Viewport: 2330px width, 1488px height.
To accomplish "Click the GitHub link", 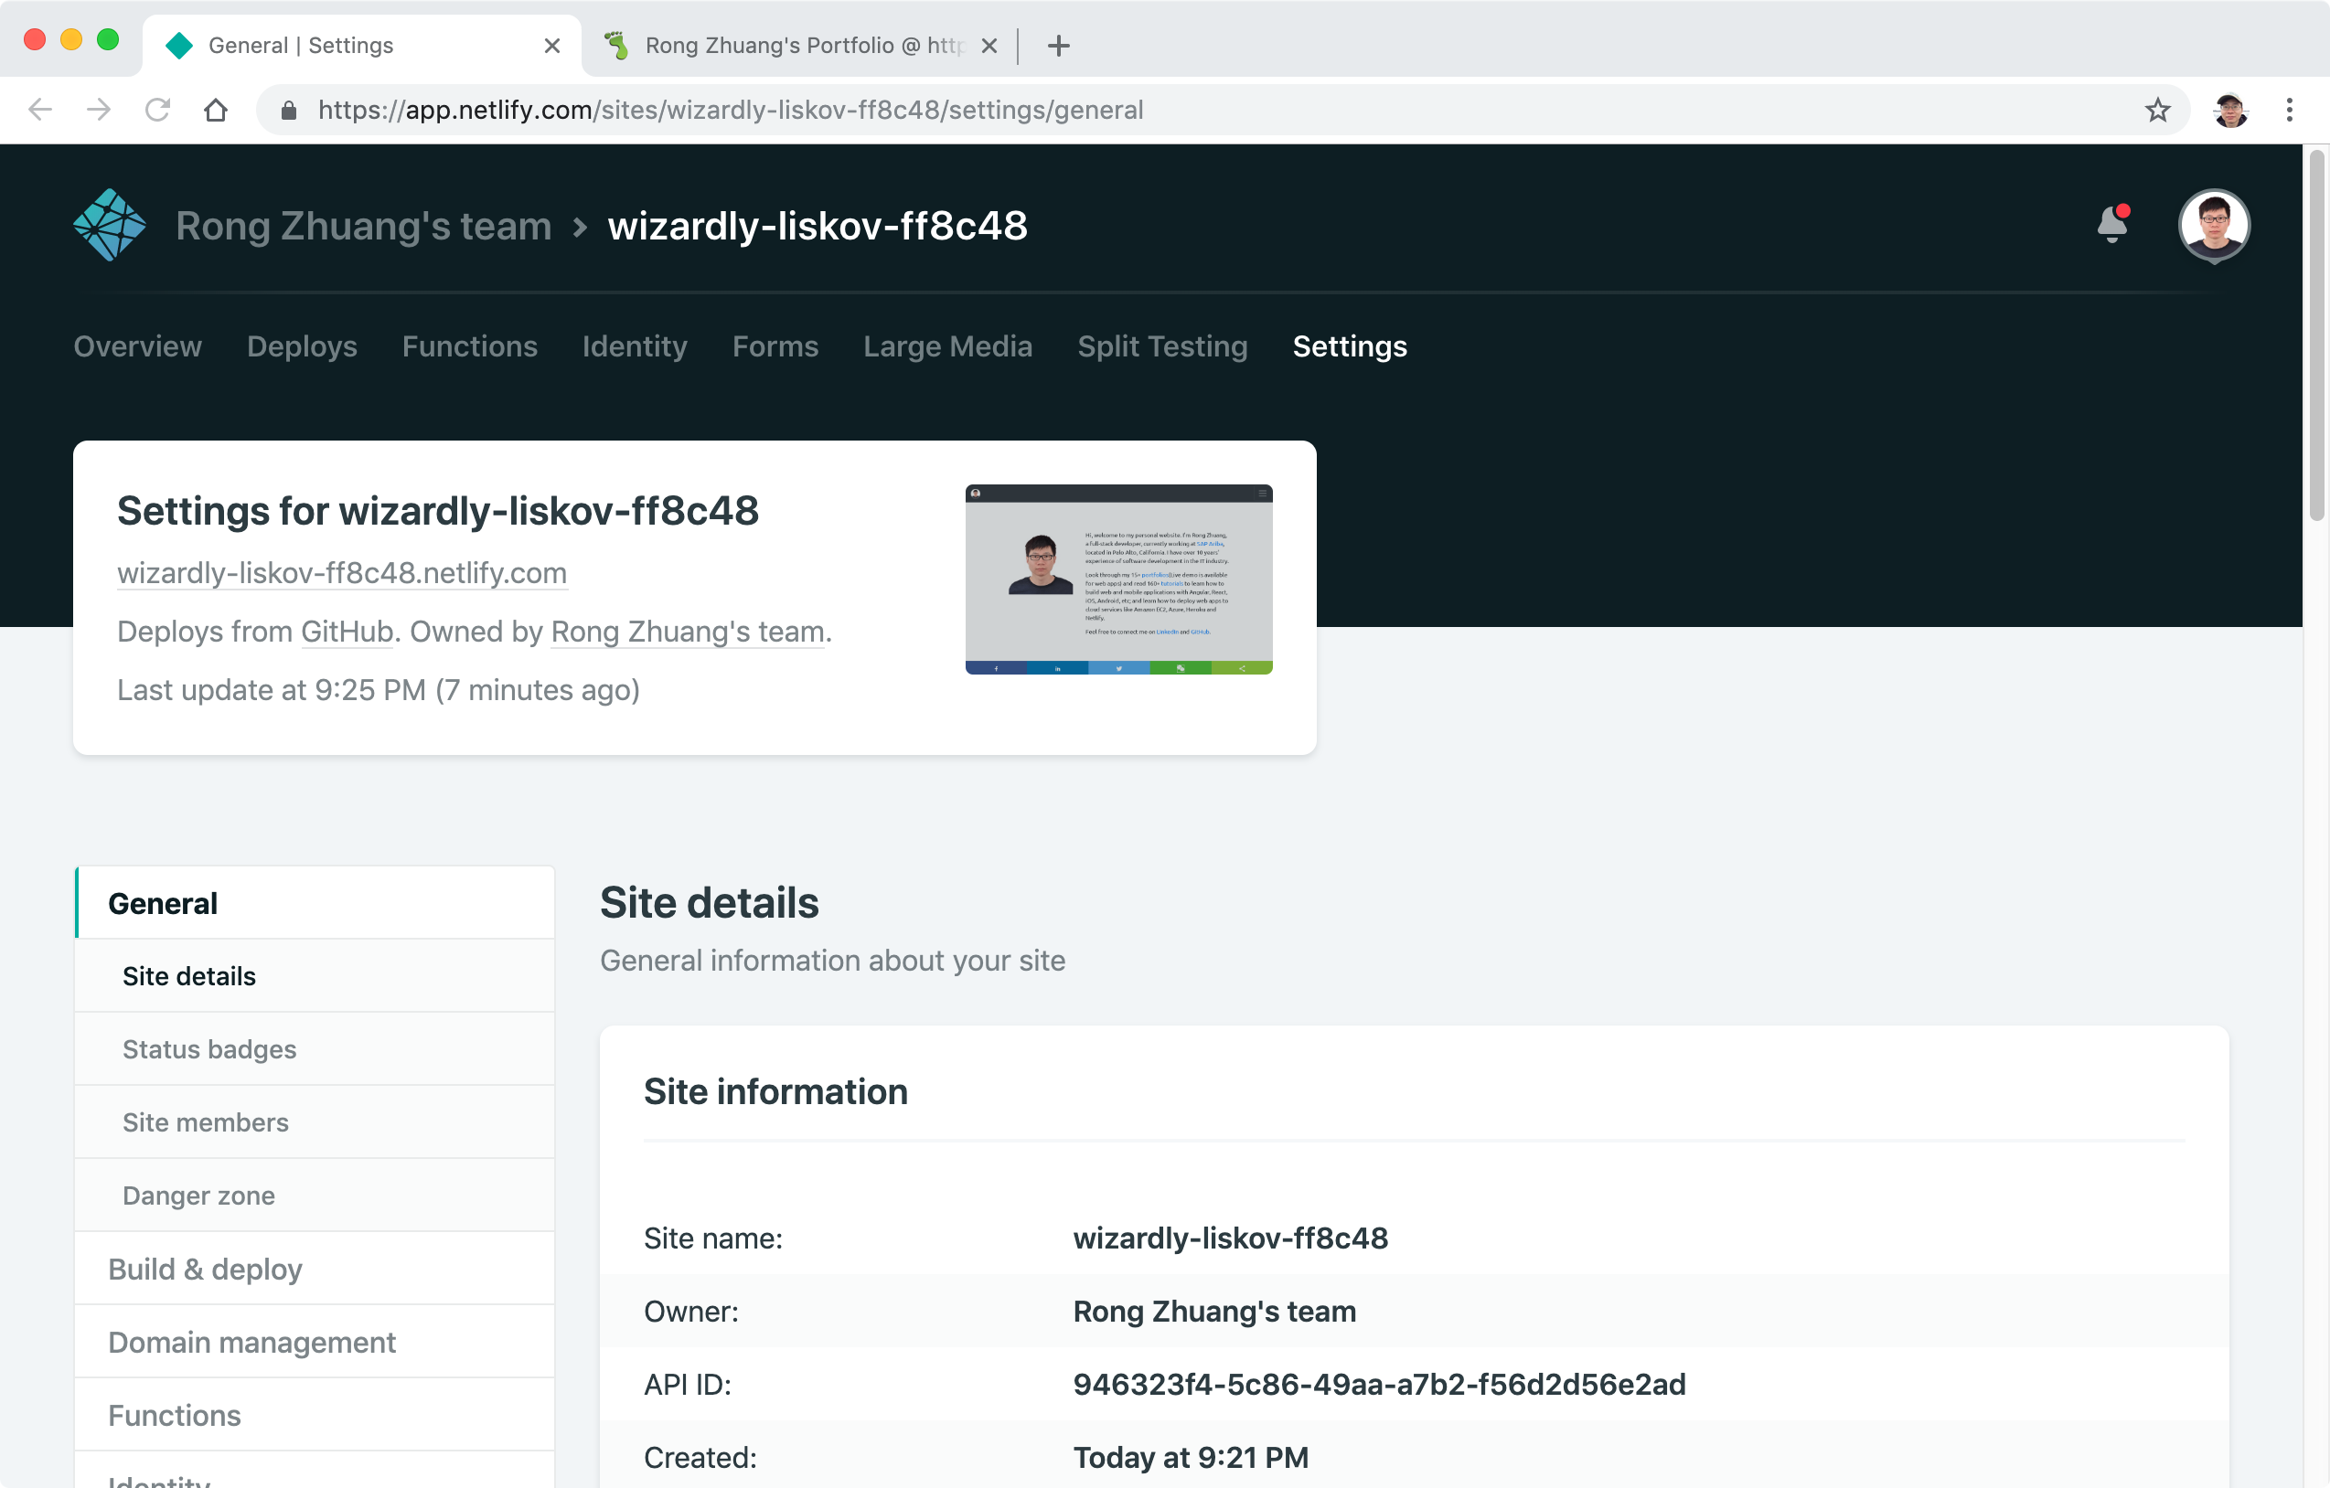I will [347, 631].
